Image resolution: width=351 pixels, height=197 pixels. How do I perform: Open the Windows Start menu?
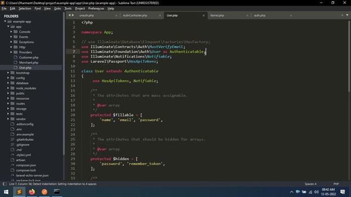click(x=6, y=192)
